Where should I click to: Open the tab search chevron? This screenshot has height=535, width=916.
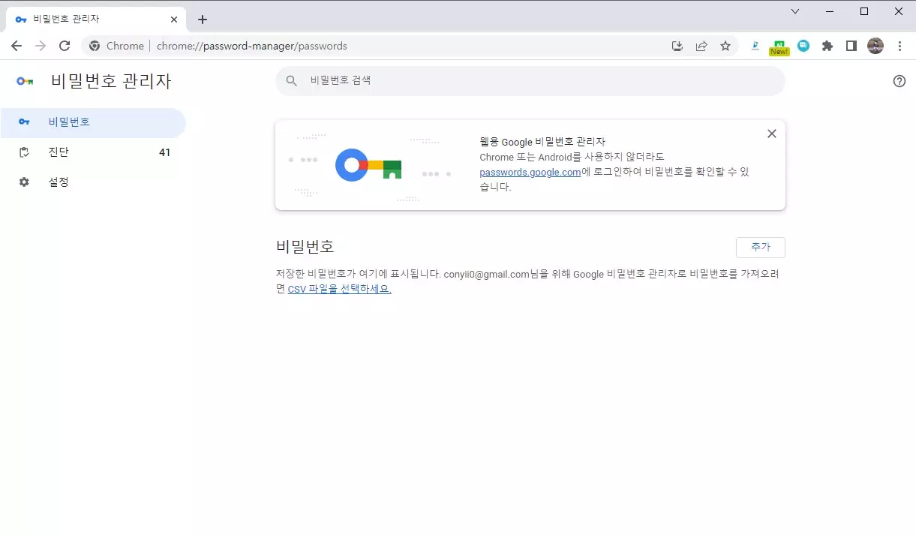click(x=795, y=11)
